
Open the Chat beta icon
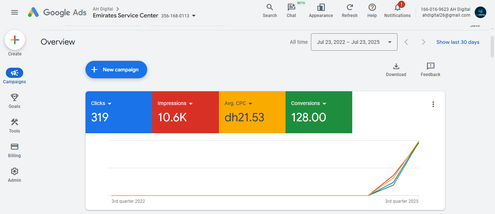[x=291, y=8]
